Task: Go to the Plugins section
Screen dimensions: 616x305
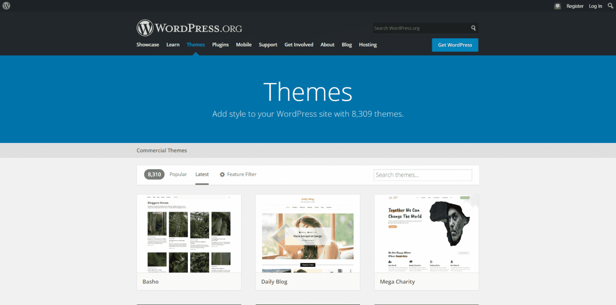Action: coord(220,45)
